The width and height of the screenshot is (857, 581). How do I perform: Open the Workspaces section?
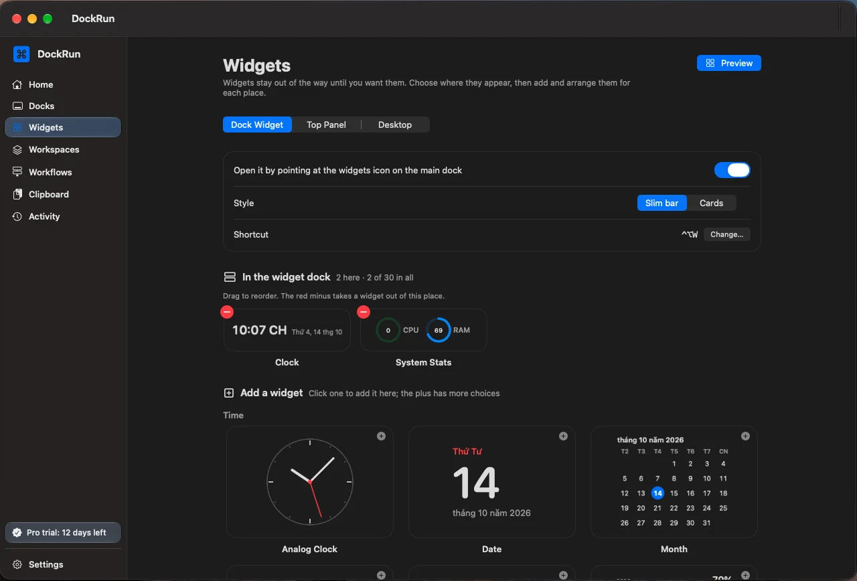(63, 150)
